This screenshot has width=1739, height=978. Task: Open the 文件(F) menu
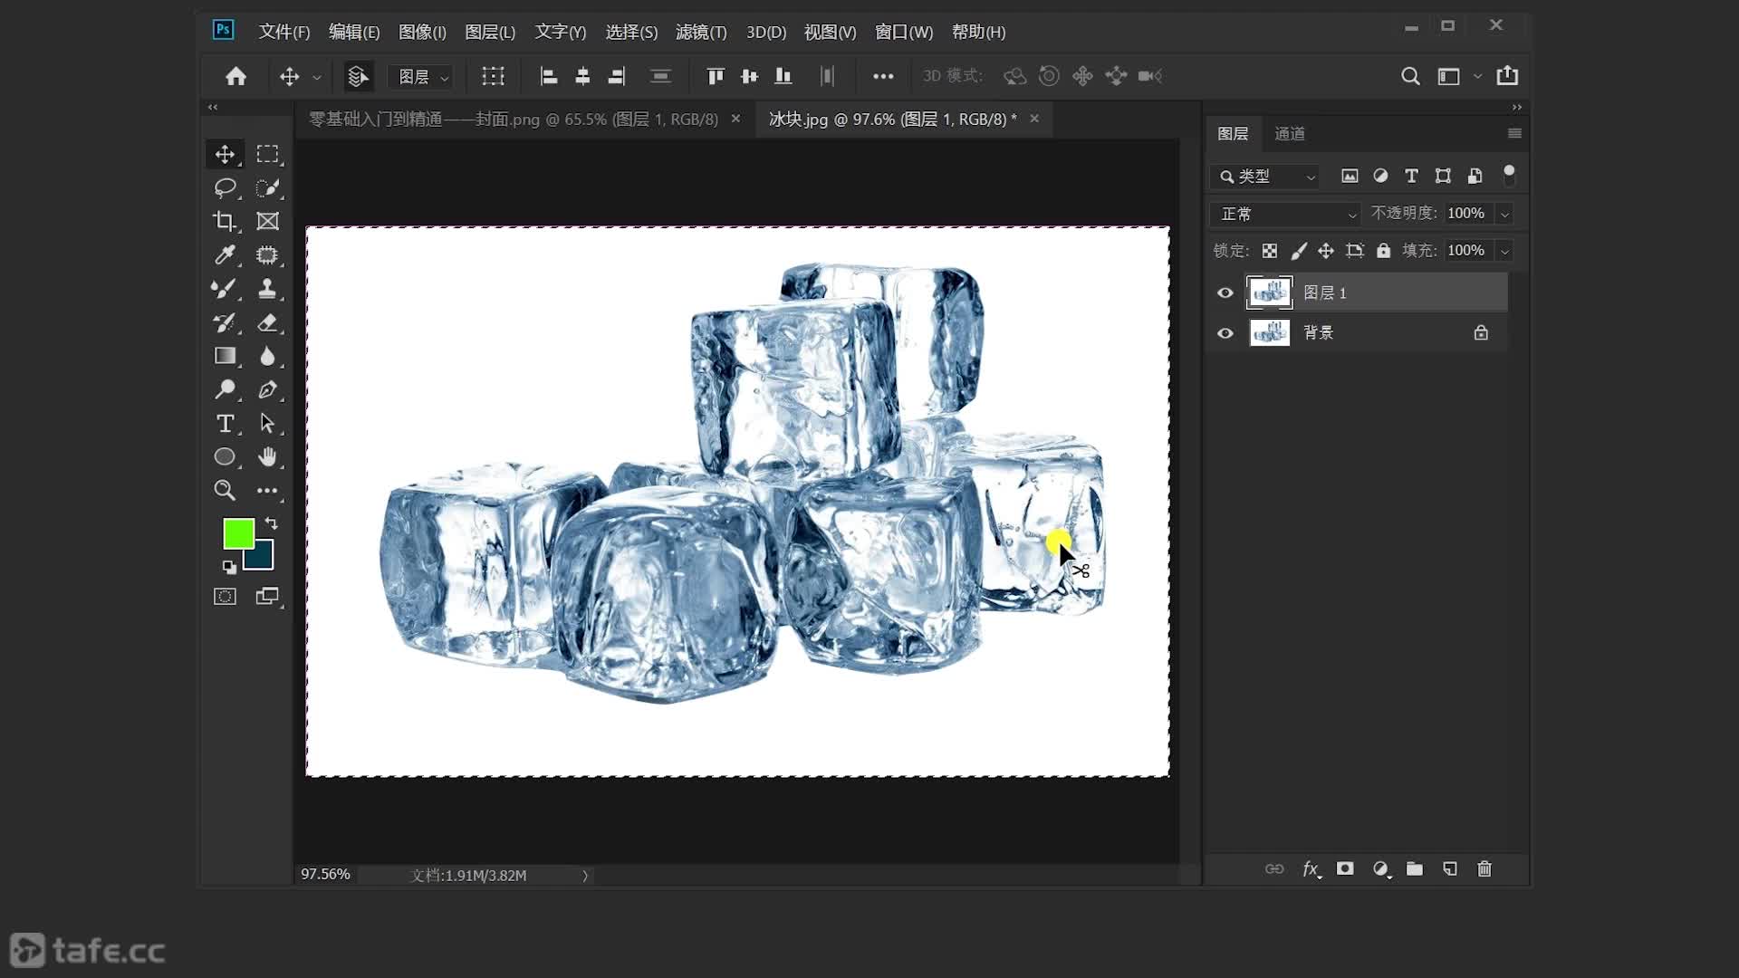tap(284, 32)
